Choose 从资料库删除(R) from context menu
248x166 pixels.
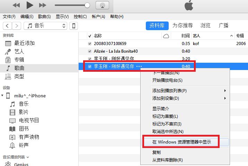coord(168,160)
